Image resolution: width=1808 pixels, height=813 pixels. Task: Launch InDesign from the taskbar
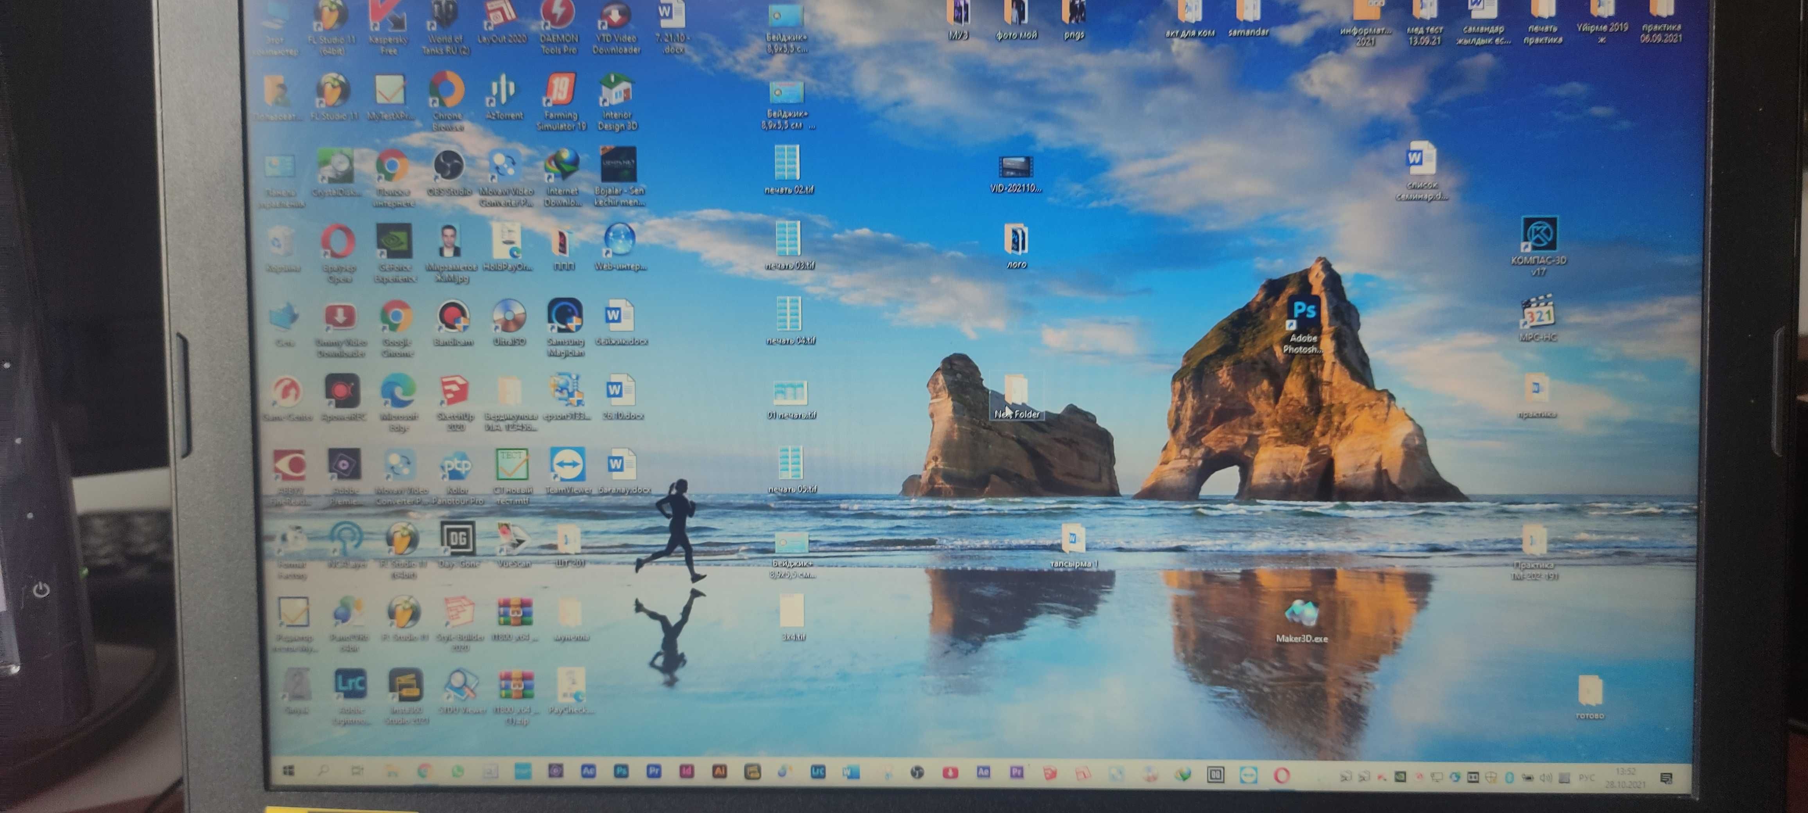687,771
